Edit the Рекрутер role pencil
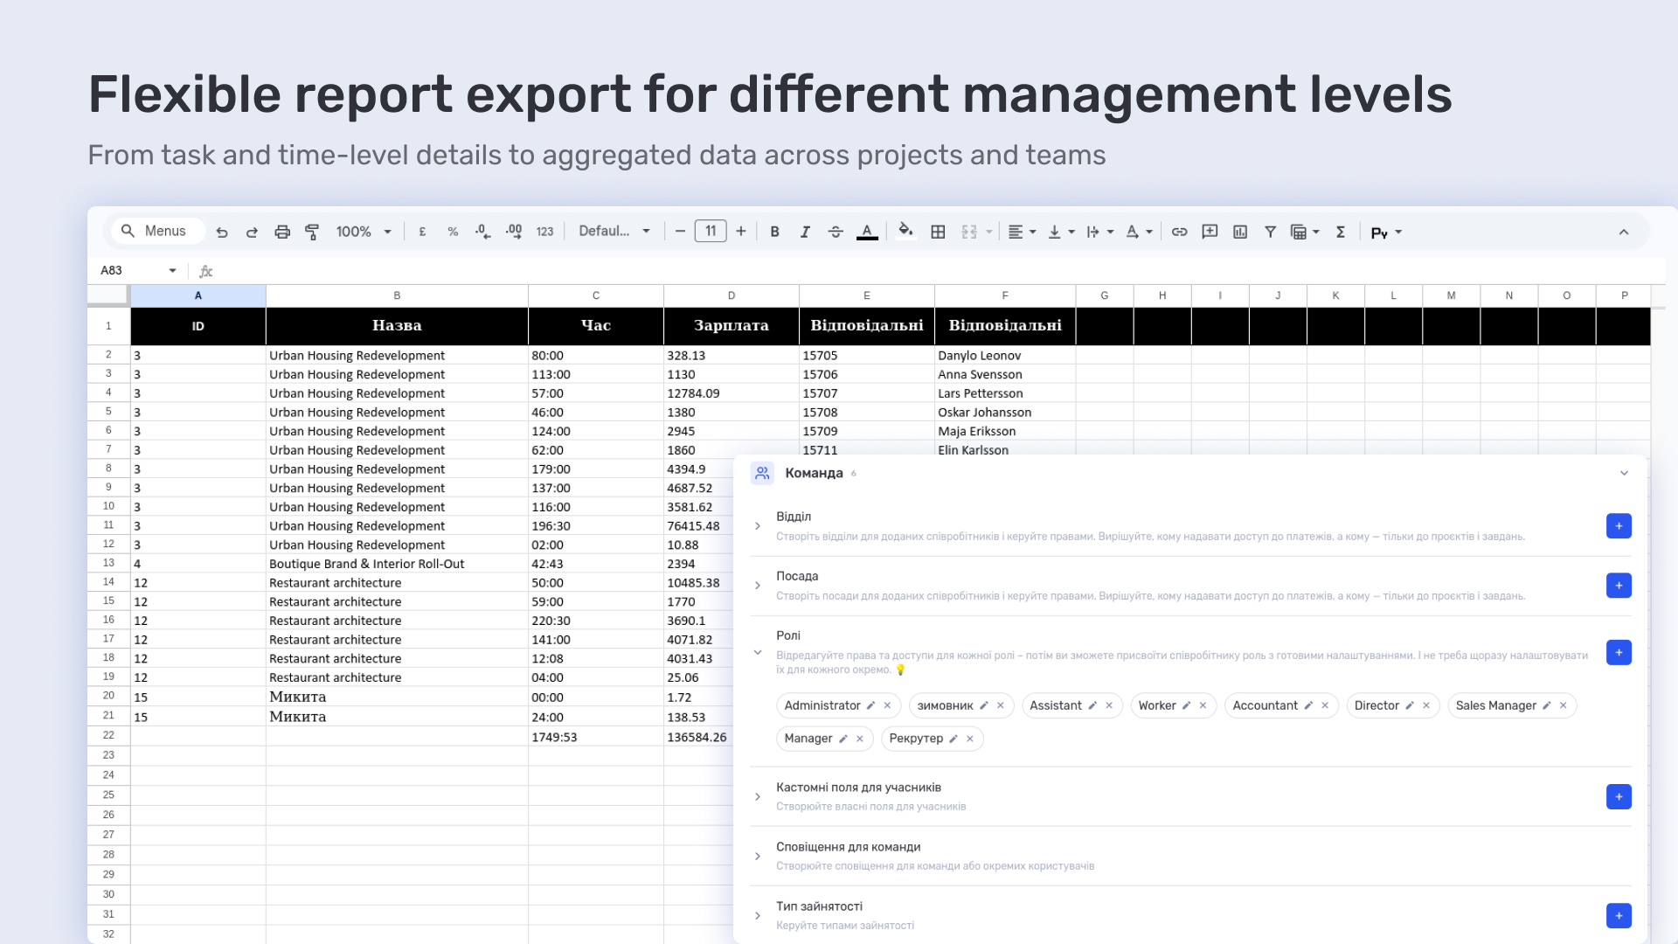Screen dimensions: 1678x944 [953, 739]
